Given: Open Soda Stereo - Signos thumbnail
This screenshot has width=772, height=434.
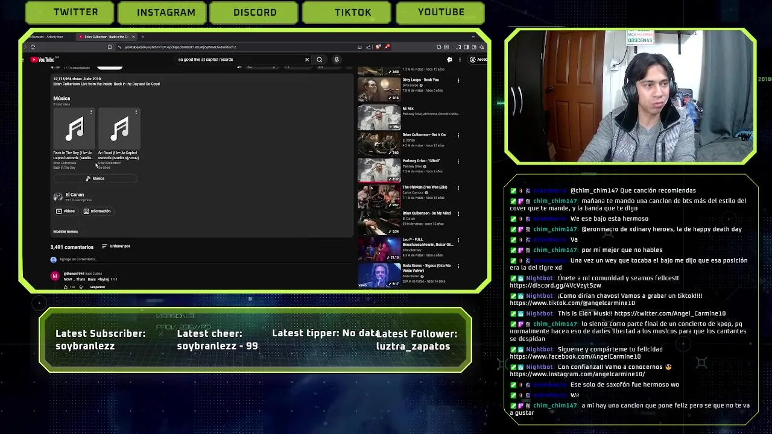Looking at the screenshot, I should click(379, 275).
